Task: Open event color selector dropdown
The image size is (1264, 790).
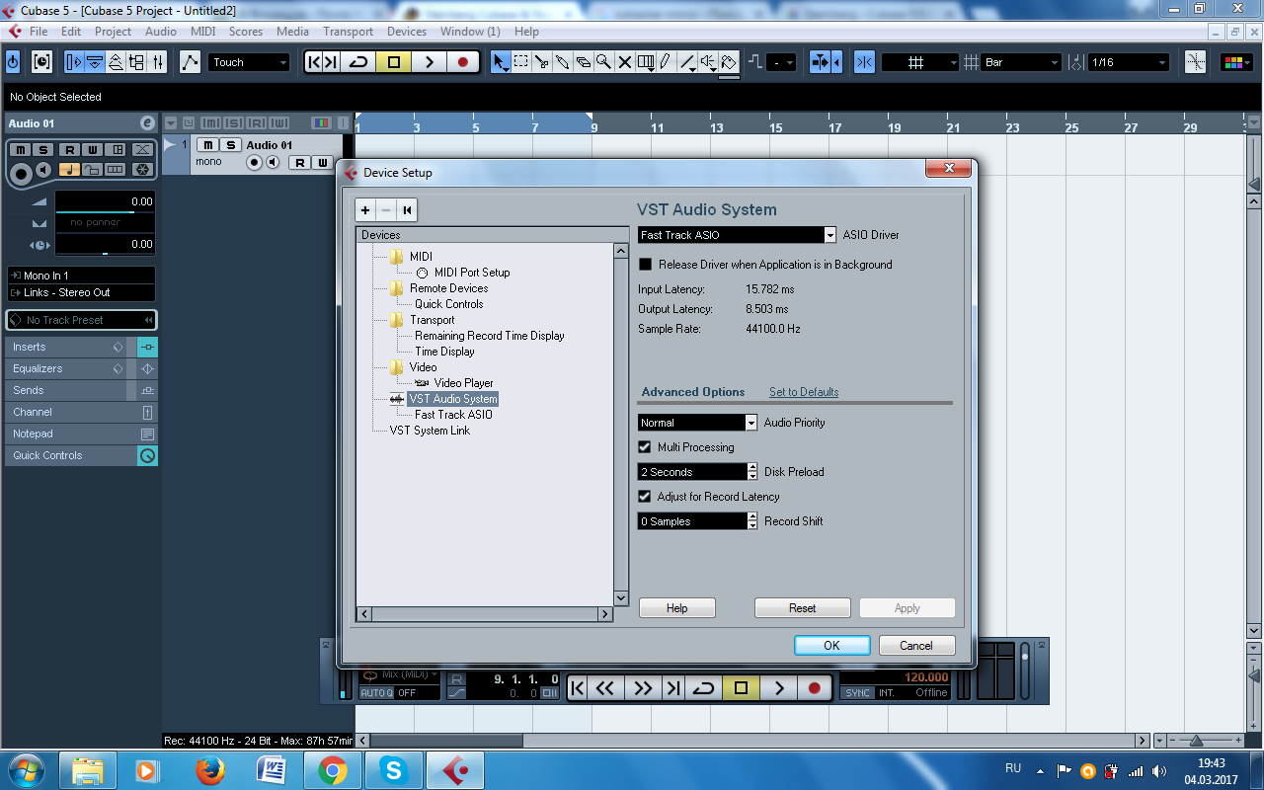Action: tap(1236, 62)
